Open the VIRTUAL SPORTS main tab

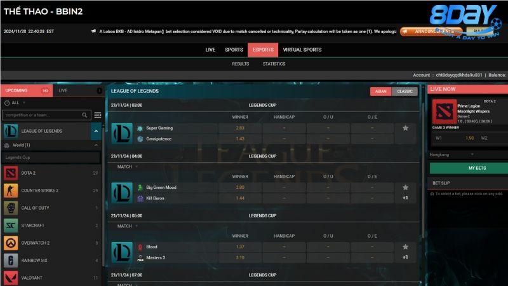(302, 50)
